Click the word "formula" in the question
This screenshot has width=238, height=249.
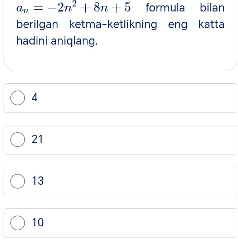pos(165,8)
